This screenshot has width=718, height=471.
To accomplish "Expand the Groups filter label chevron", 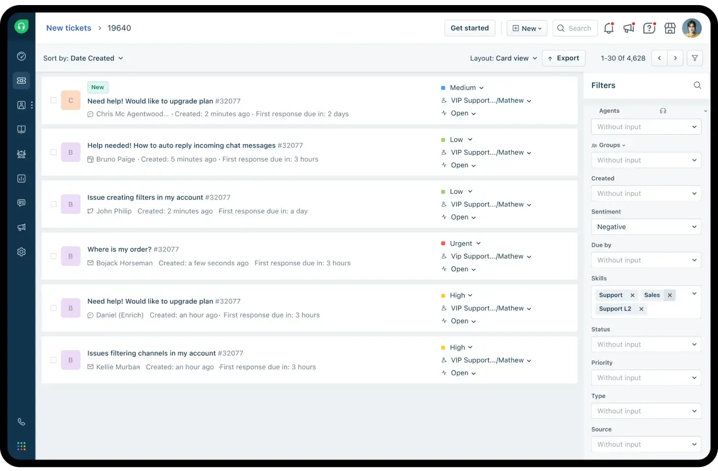I will tap(624, 145).
